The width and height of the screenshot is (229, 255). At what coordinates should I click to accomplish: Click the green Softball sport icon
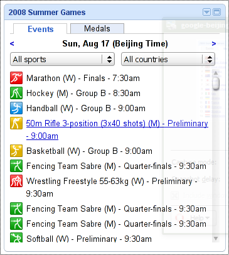[x=16, y=238]
